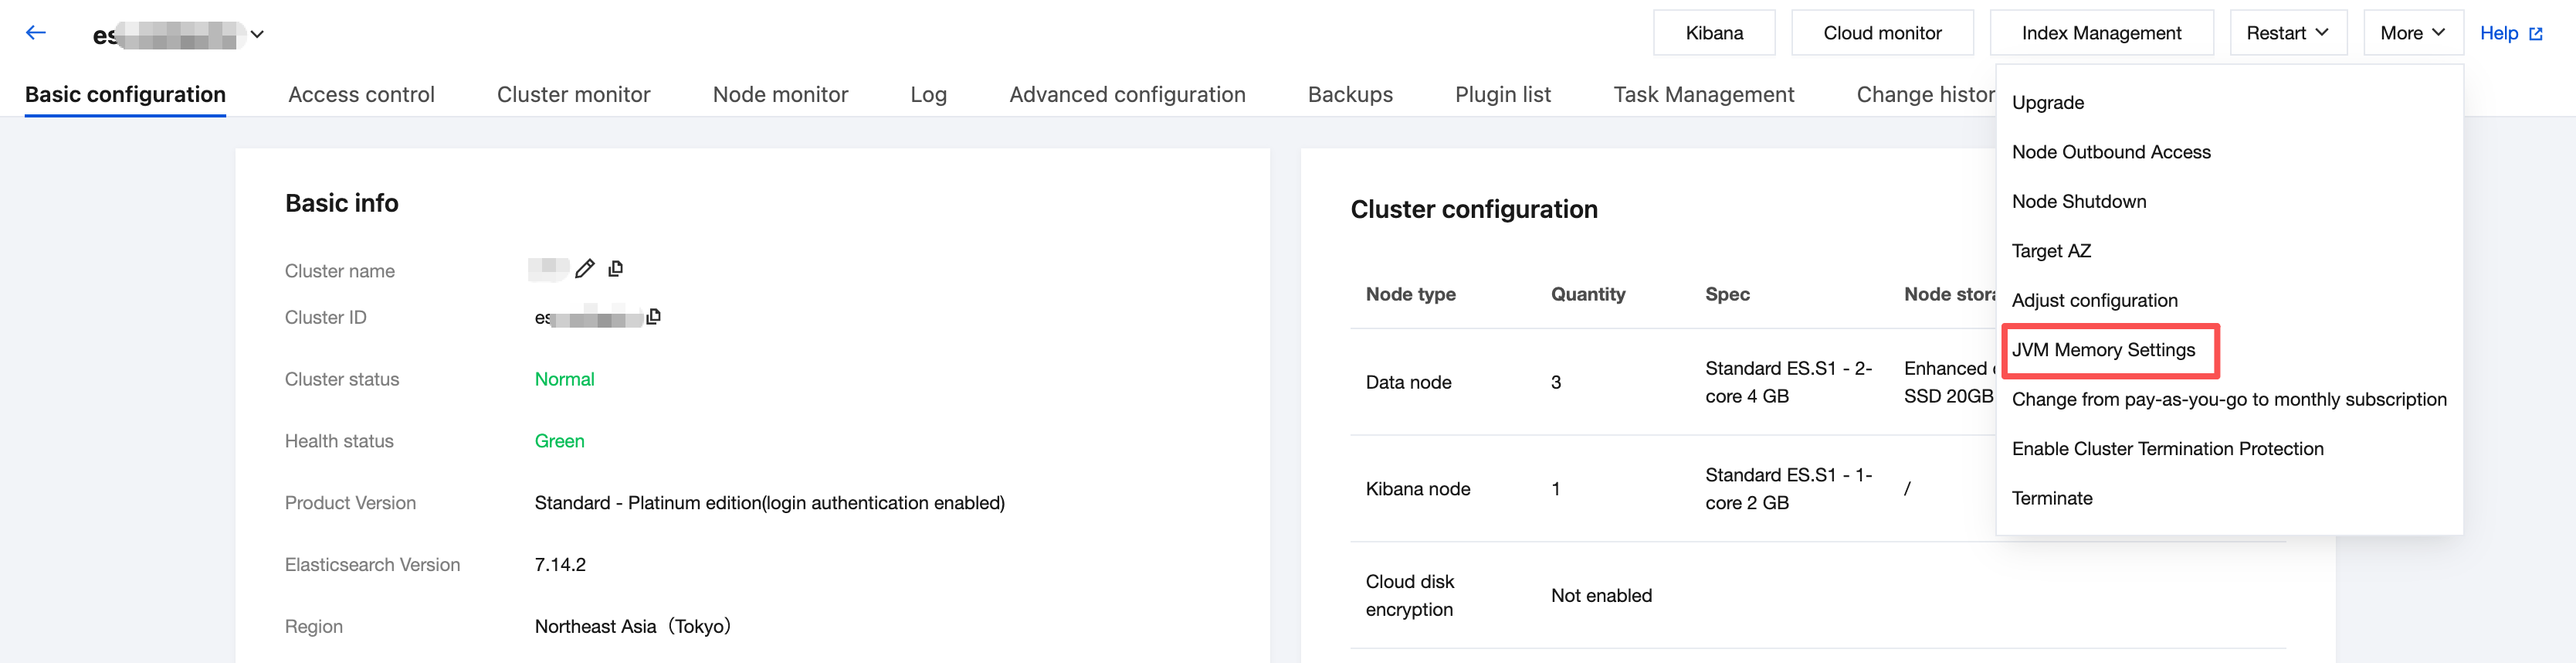Image resolution: width=2576 pixels, height=663 pixels.
Task: Open Cloud monitor
Action: pyautogui.click(x=1882, y=33)
